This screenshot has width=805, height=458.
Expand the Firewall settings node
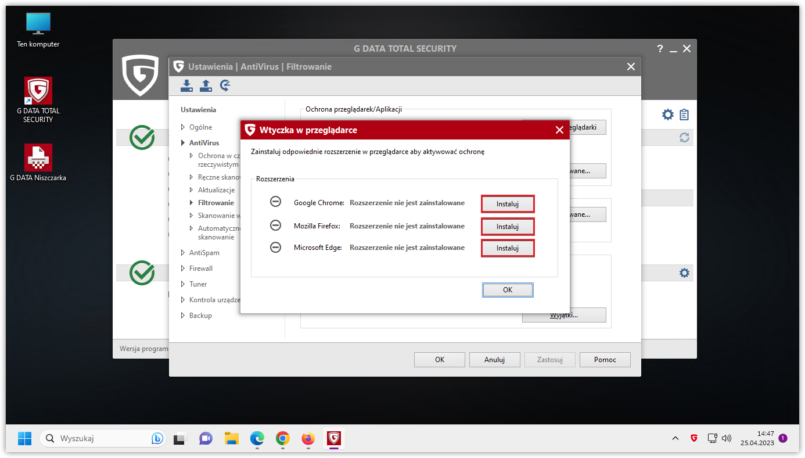(x=183, y=269)
